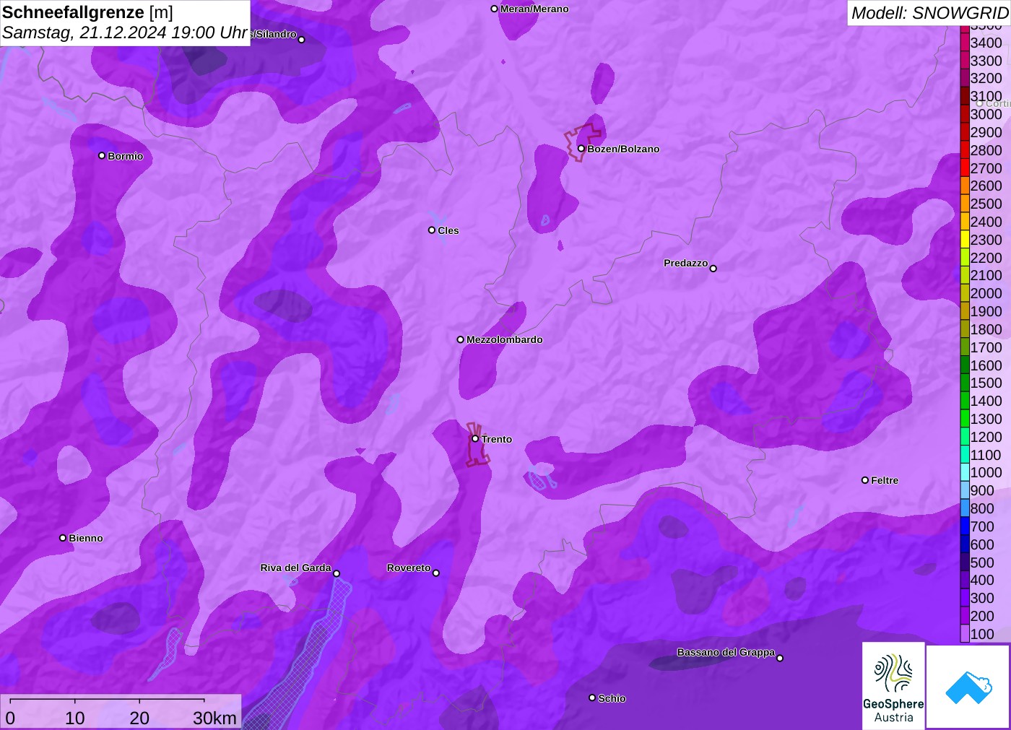Click the Rovereto marker dot
The image size is (1011, 730).
tap(436, 573)
